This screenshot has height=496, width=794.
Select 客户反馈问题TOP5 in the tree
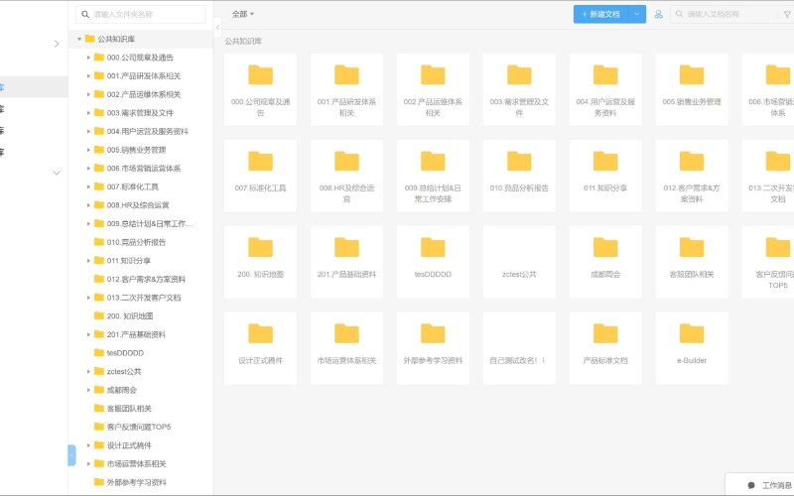tap(139, 428)
